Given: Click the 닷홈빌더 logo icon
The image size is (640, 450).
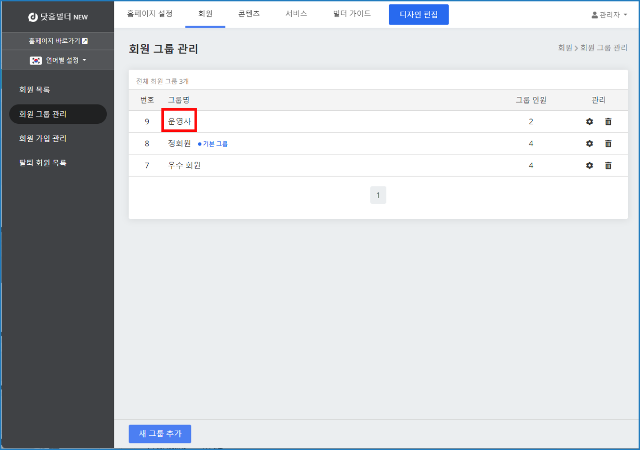Looking at the screenshot, I should coord(33,17).
